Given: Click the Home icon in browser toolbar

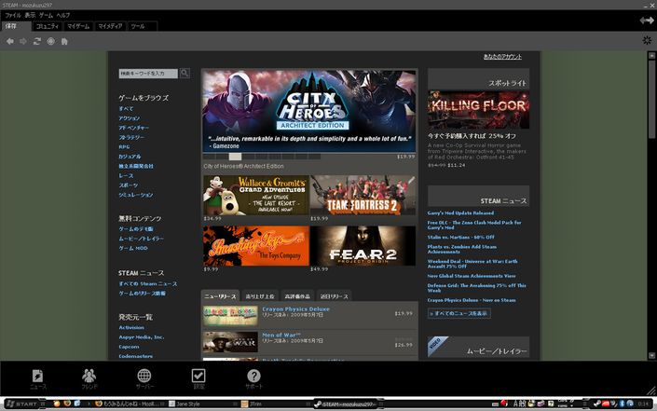Looking at the screenshot, I should [64, 41].
